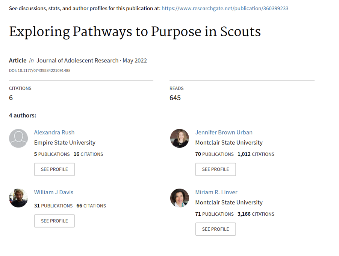Click Alexandra Rush's default avatar icon
339x256 pixels.
click(x=18, y=138)
